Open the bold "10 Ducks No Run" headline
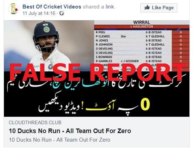 [x=70, y=131]
